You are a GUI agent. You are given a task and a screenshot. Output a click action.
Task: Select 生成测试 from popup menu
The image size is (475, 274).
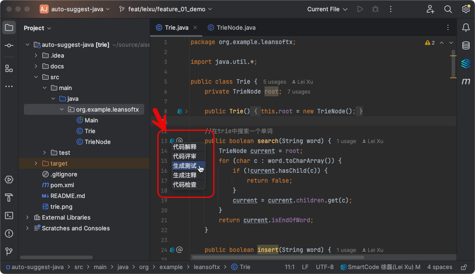click(x=188, y=166)
